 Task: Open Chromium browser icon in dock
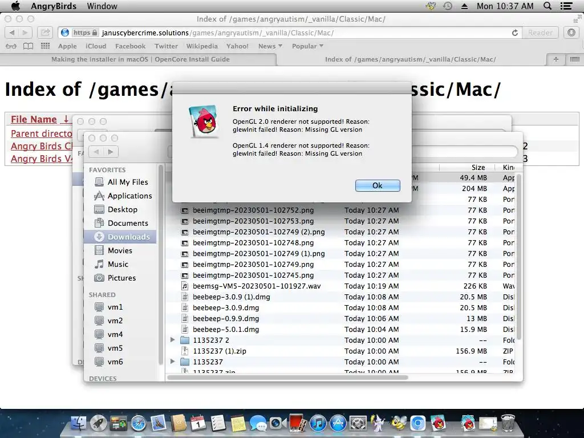(418, 424)
